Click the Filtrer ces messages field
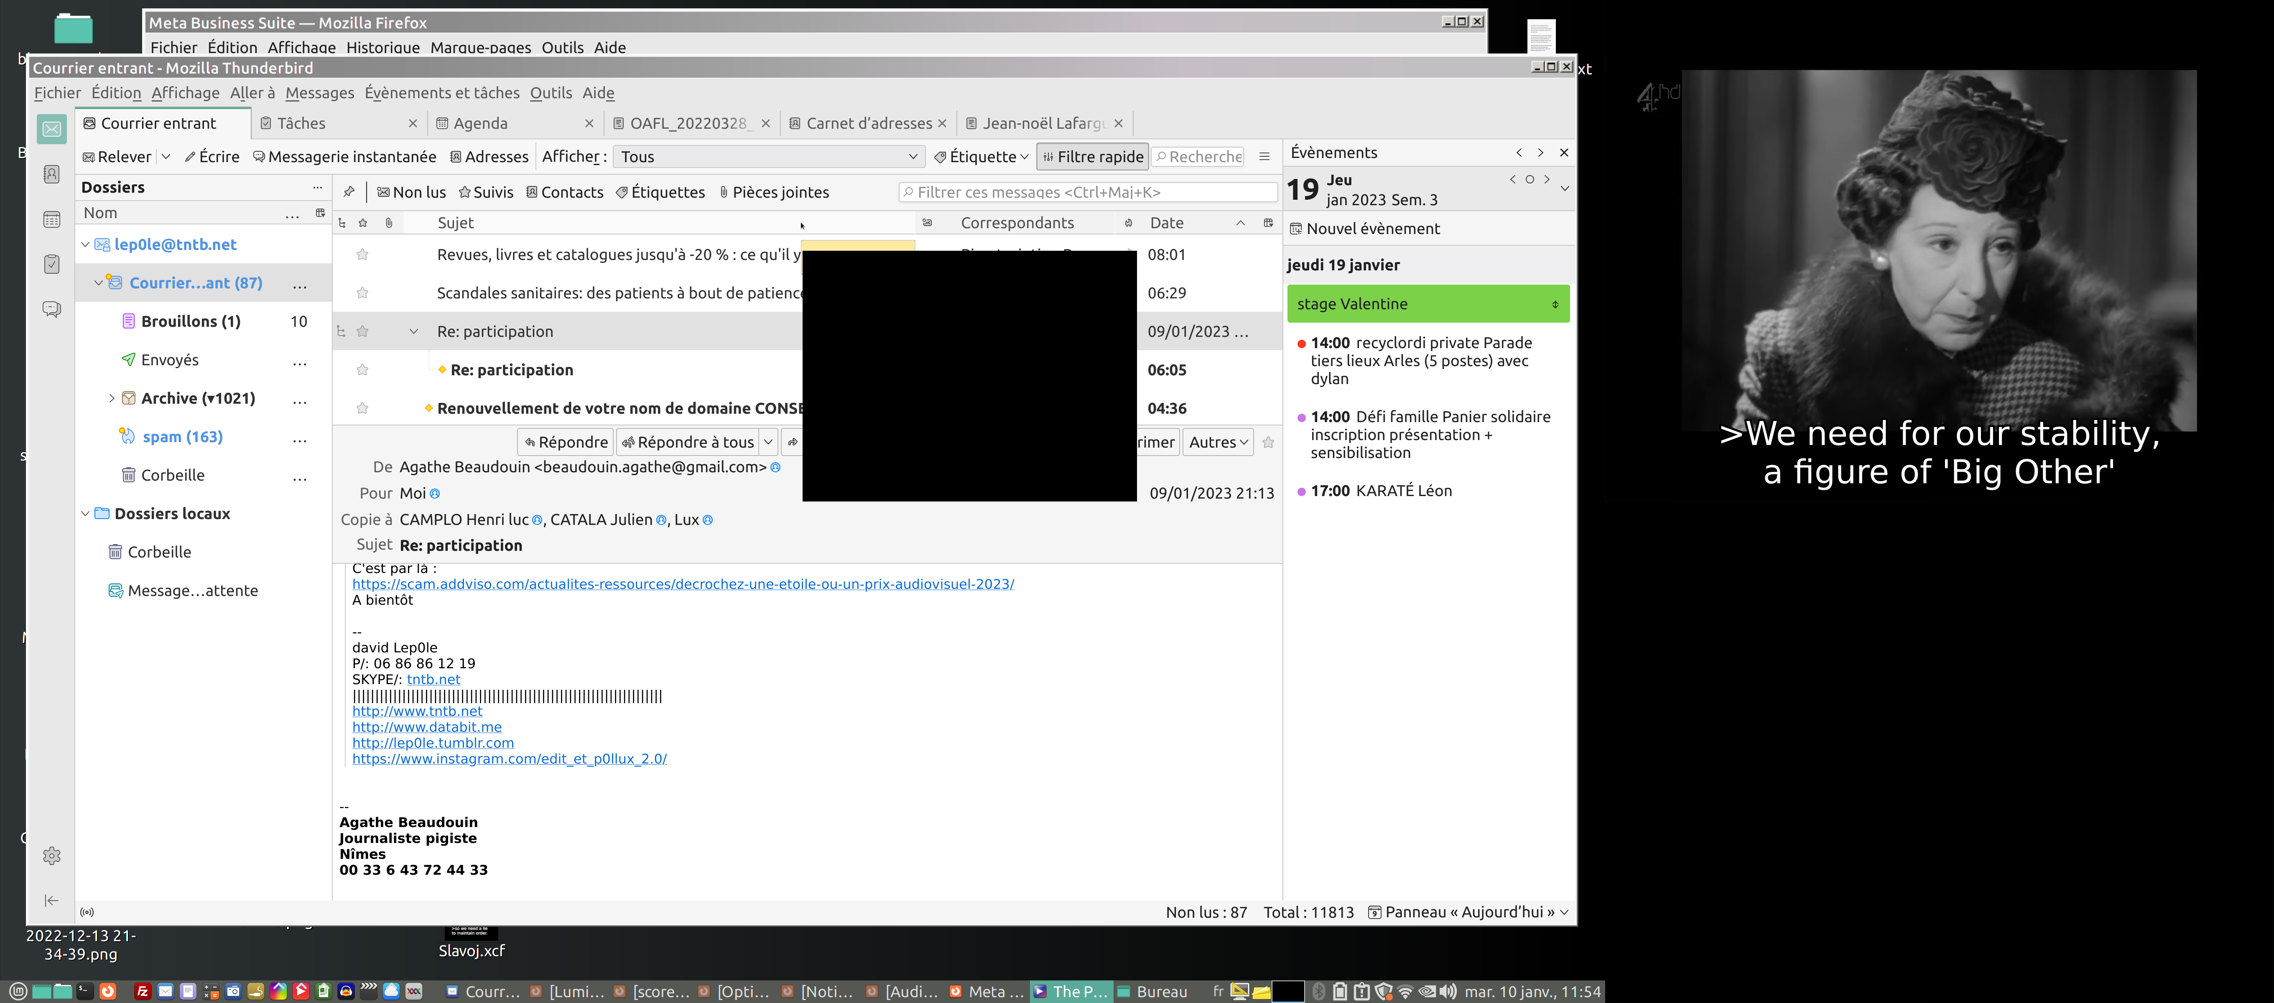The width and height of the screenshot is (2274, 1003). (x=1088, y=191)
